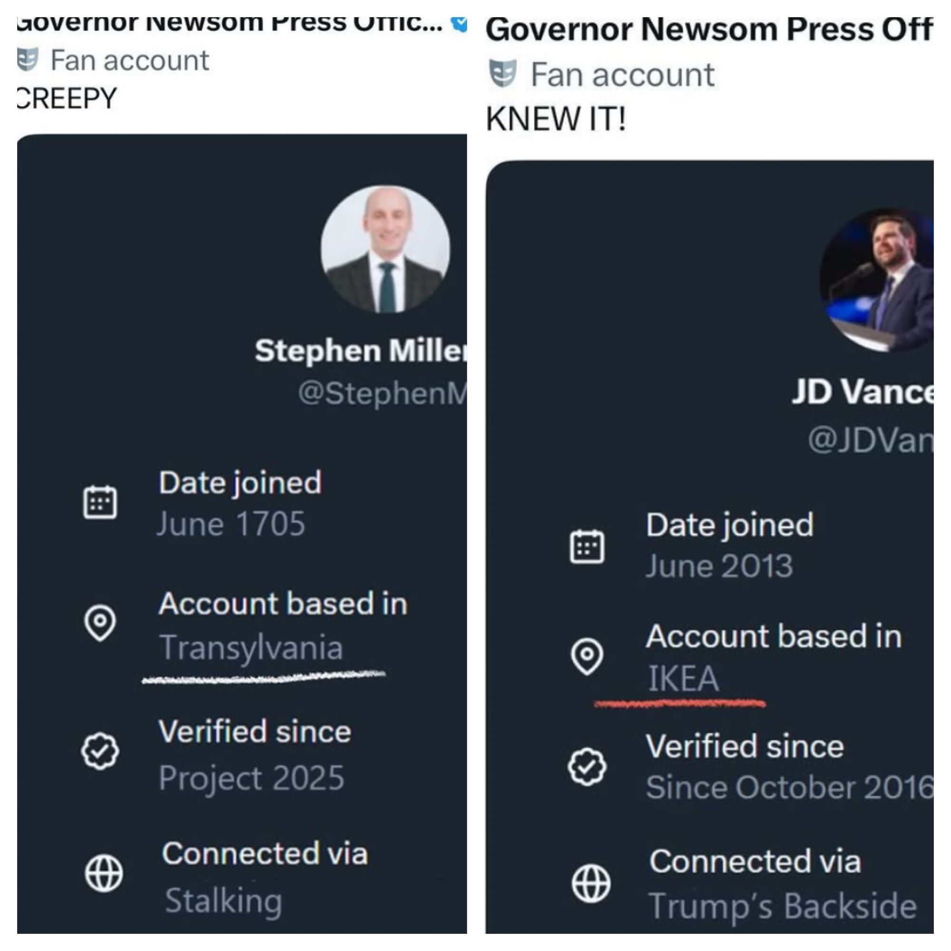Click the calendar icon beside June 2013
The image size is (951, 951).
tap(587, 546)
